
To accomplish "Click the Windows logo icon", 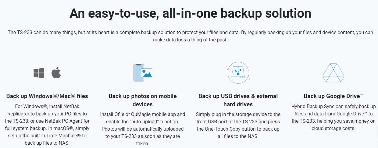I will [39, 73].
